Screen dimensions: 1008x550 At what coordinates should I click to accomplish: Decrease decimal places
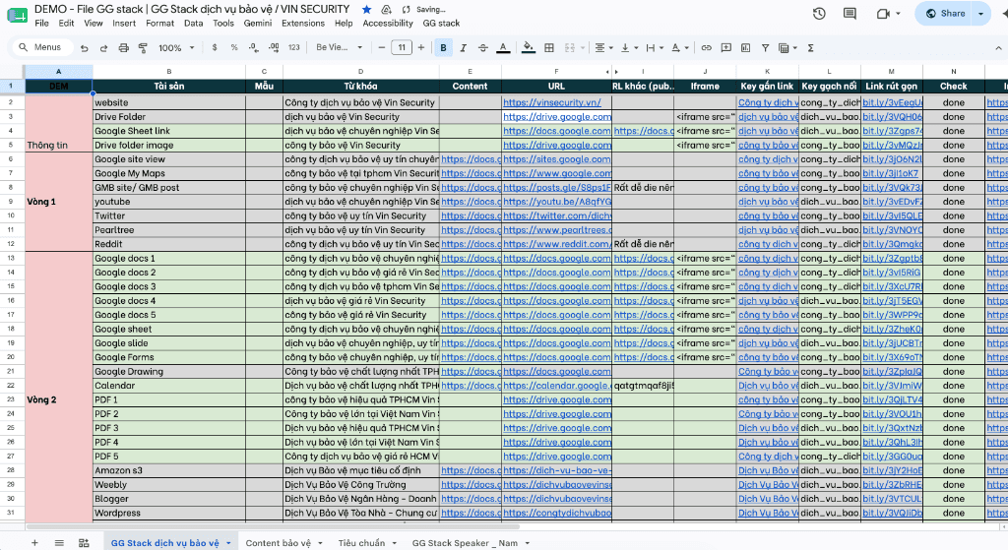pyautogui.click(x=254, y=47)
